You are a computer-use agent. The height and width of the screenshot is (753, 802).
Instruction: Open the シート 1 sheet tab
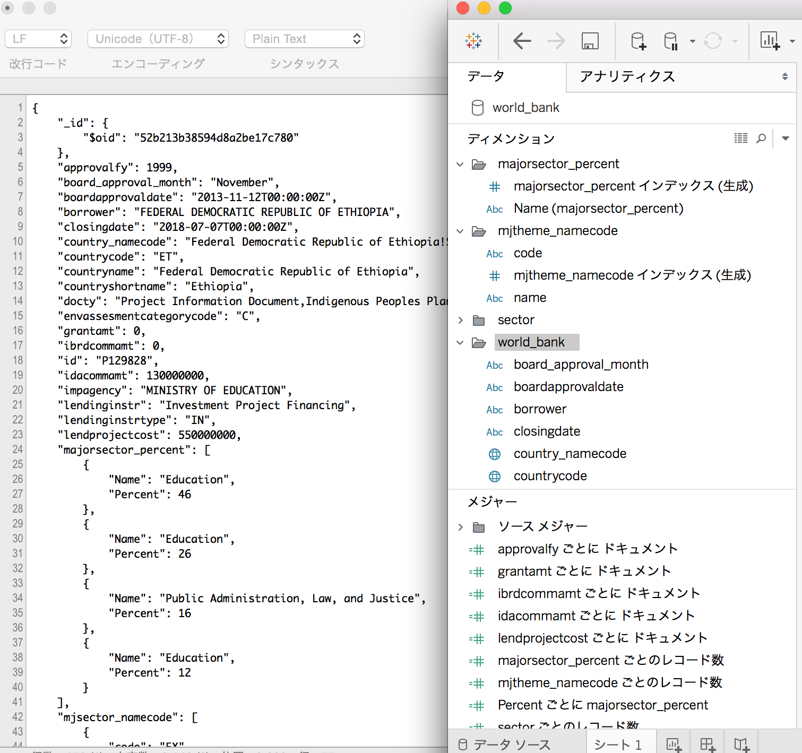(619, 745)
